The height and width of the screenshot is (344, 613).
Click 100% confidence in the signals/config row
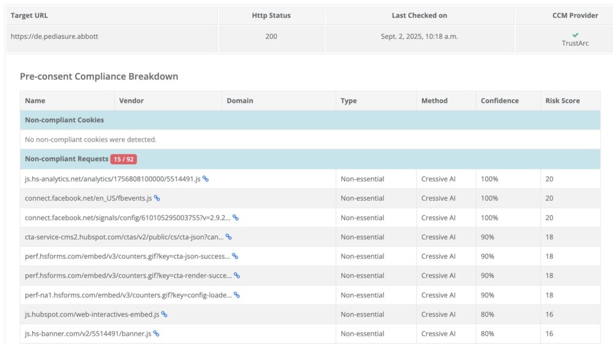tap(489, 218)
